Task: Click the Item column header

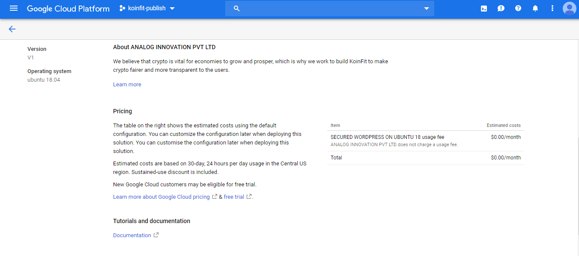Action: (335, 125)
